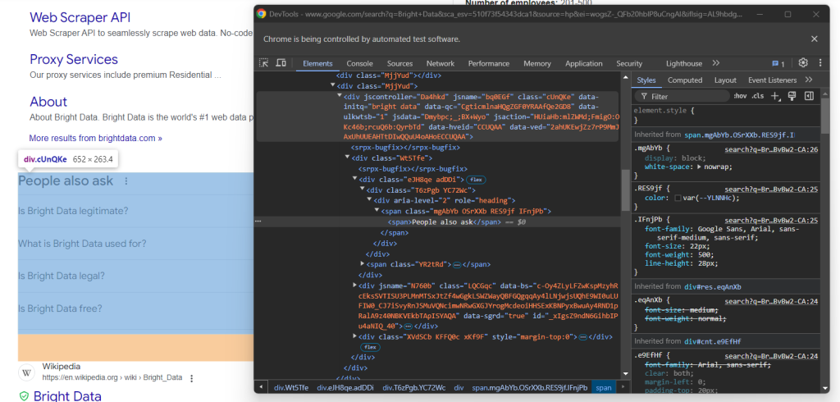This screenshot has width=840, height=402.
Task: Show more DevTools panels chevron after Lighthouse
Action: [x=715, y=63]
